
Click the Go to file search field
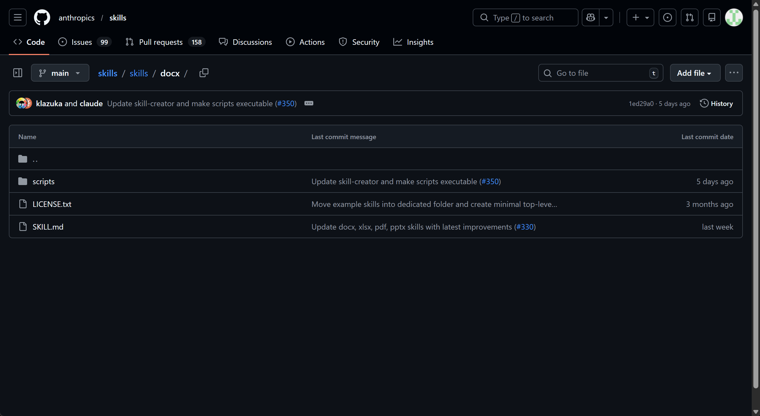point(600,73)
